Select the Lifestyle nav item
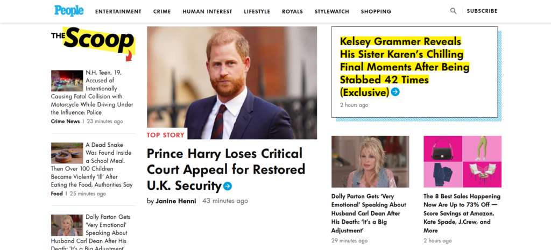The height and width of the screenshot is (250, 551). [257, 11]
